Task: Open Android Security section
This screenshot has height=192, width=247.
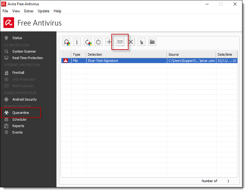Action: (25, 99)
